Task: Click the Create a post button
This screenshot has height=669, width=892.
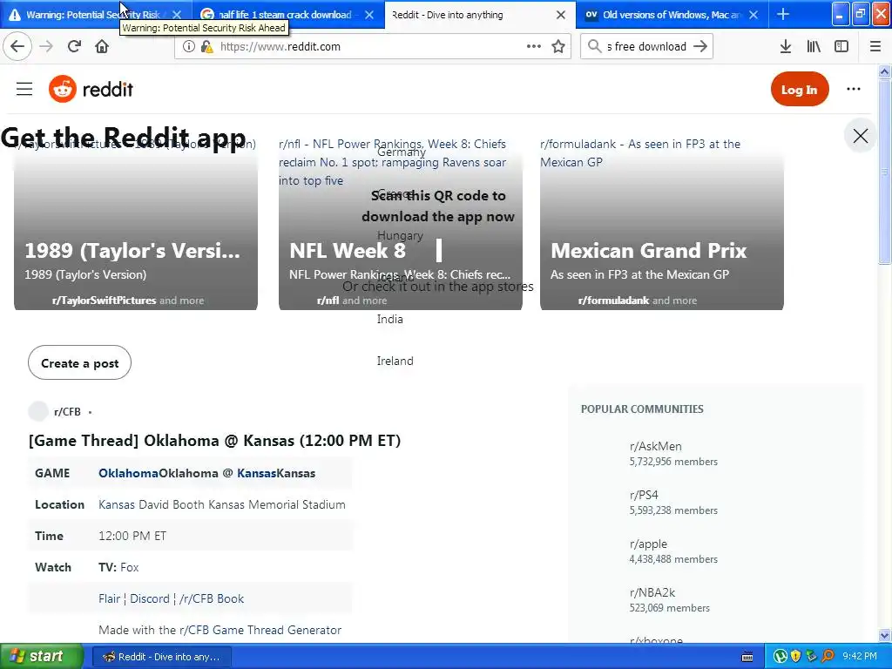Action: click(79, 363)
